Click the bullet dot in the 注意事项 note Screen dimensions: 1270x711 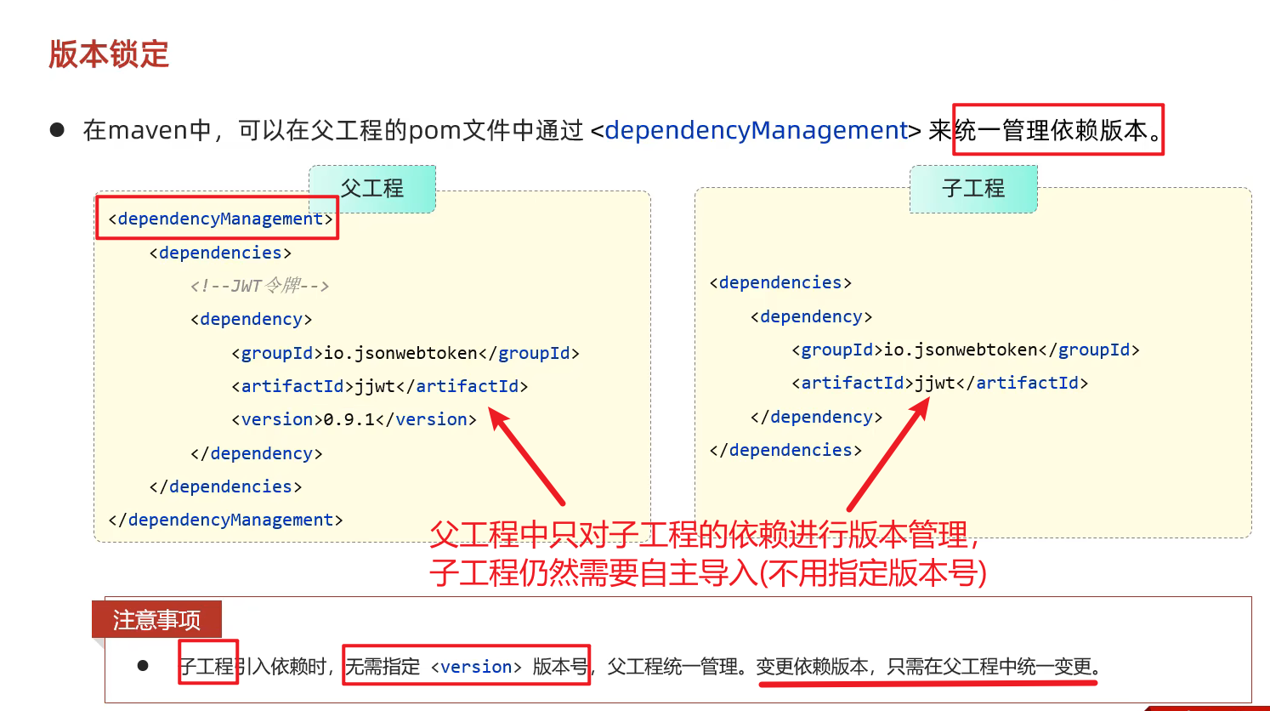[143, 666]
